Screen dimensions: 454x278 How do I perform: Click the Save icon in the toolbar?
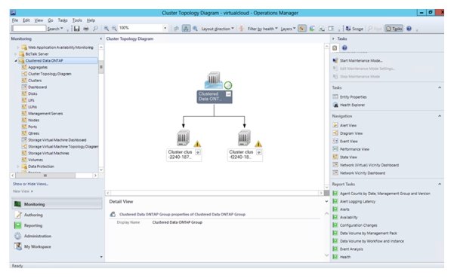point(76,29)
